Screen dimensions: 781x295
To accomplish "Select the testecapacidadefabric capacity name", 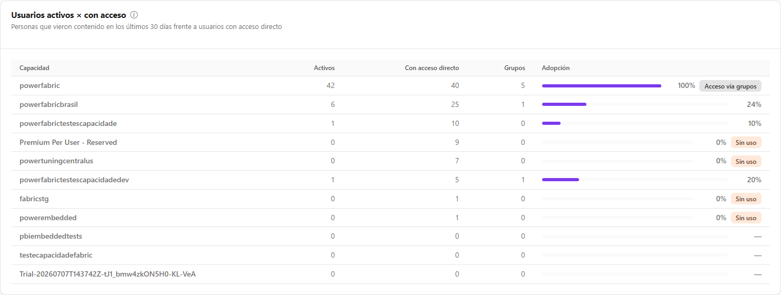I will click(x=56, y=255).
